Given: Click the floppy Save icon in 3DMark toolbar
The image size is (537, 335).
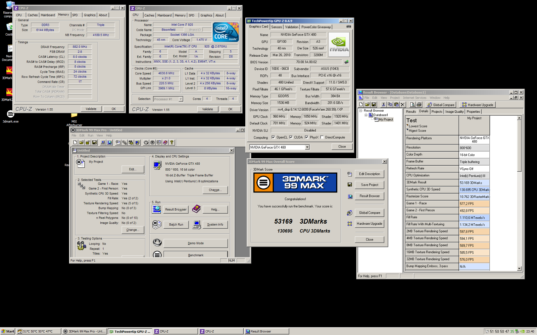Looking at the screenshot, I should click(x=94, y=143).
